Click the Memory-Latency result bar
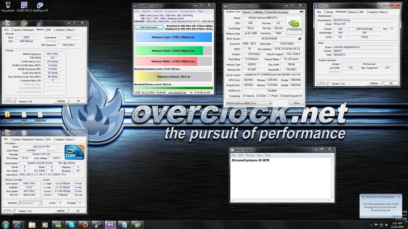The image size is (408, 229). pyautogui.click(x=173, y=76)
